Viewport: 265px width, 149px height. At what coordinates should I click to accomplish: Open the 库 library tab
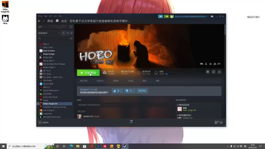pyautogui.click(x=57, y=21)
